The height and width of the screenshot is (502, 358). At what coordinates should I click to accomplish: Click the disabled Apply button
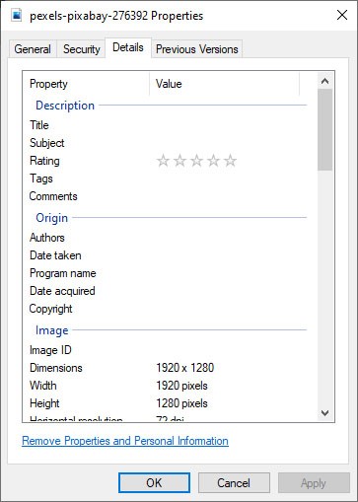tap(314, 483)
